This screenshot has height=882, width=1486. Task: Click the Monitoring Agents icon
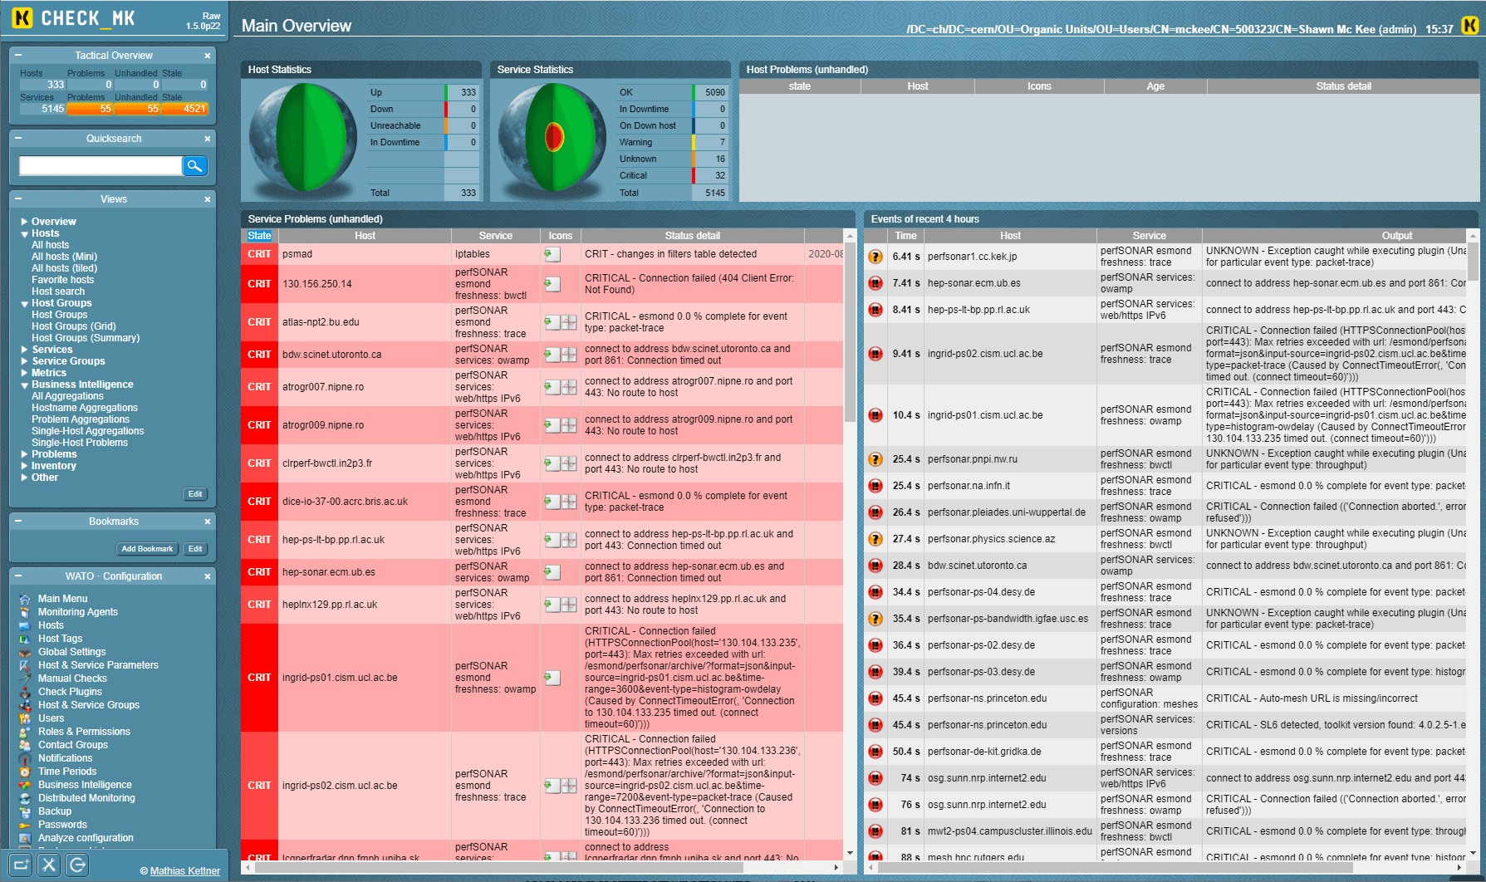[25, 612]
